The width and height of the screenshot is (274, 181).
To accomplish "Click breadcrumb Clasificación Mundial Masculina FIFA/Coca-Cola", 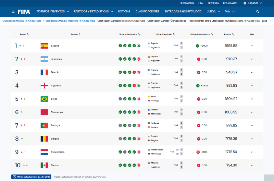I will (x=70, y=21).
